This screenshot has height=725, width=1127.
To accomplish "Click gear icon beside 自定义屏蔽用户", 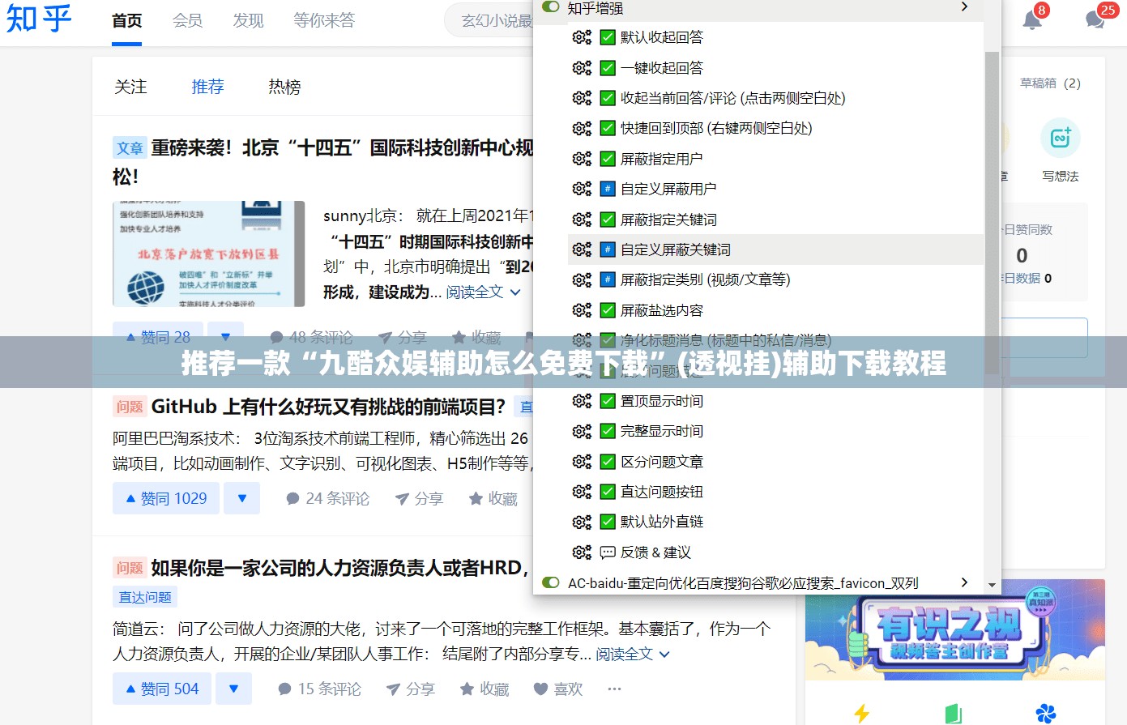I will click(582, 189).
